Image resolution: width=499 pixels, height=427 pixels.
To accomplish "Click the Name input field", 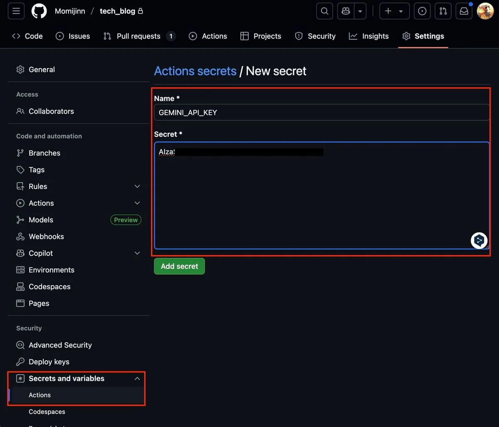I will [321, 112].
